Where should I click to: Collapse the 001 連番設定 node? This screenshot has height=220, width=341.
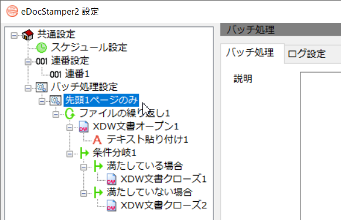coord(28,62)
